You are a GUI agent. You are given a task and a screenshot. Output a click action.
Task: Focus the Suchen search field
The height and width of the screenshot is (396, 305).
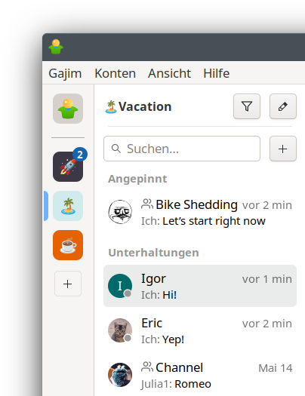182,149
